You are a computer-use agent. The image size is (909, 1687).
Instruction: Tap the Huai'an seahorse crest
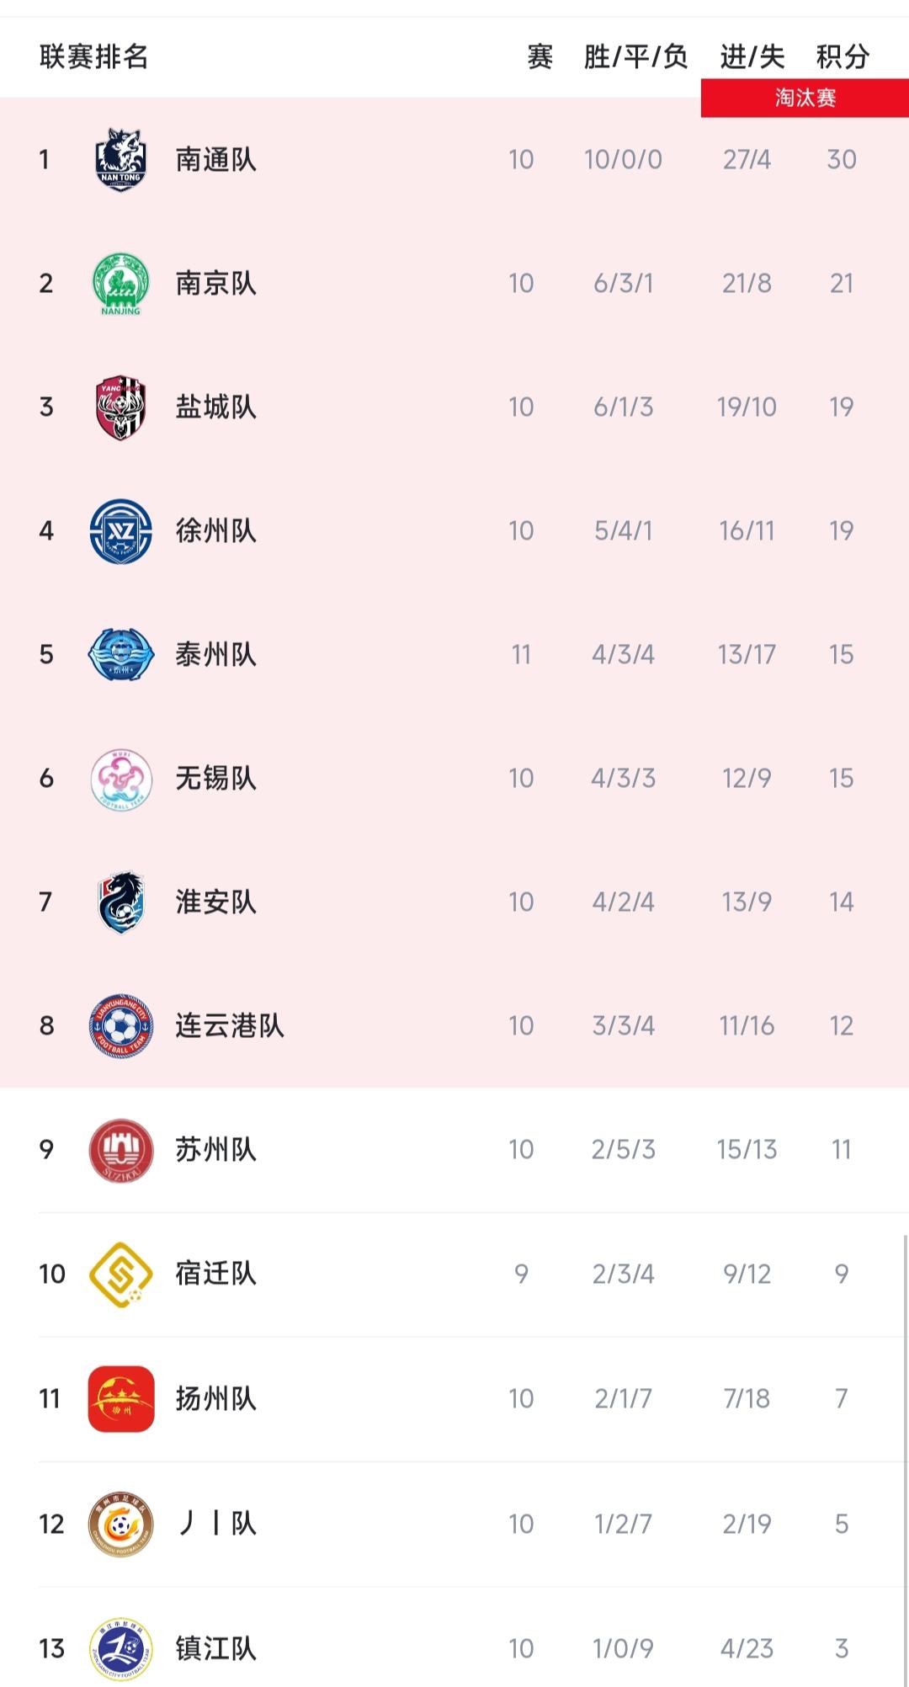click(121, 902)
